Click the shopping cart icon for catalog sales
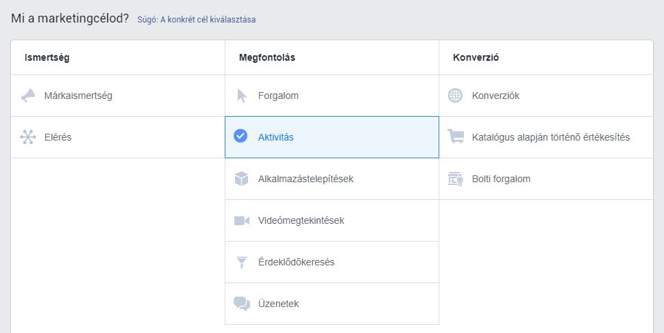The height and width of the screenshot is (333, 664). tap(456, 136)
